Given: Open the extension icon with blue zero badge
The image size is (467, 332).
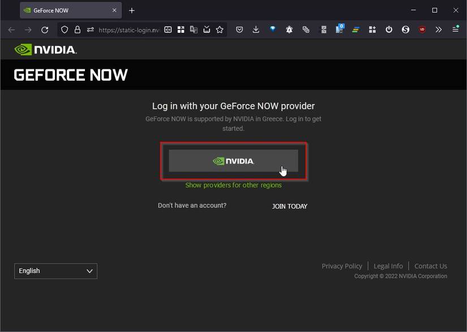Looking at the screenshot, I should pos(340,29).
